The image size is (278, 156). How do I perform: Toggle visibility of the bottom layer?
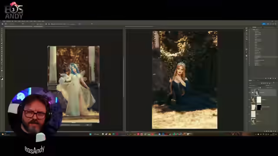coord(249,121)
